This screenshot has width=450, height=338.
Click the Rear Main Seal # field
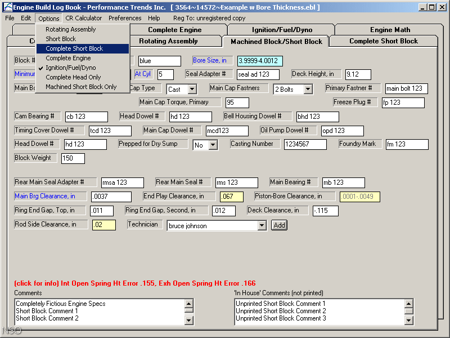(x=237, y=183)
